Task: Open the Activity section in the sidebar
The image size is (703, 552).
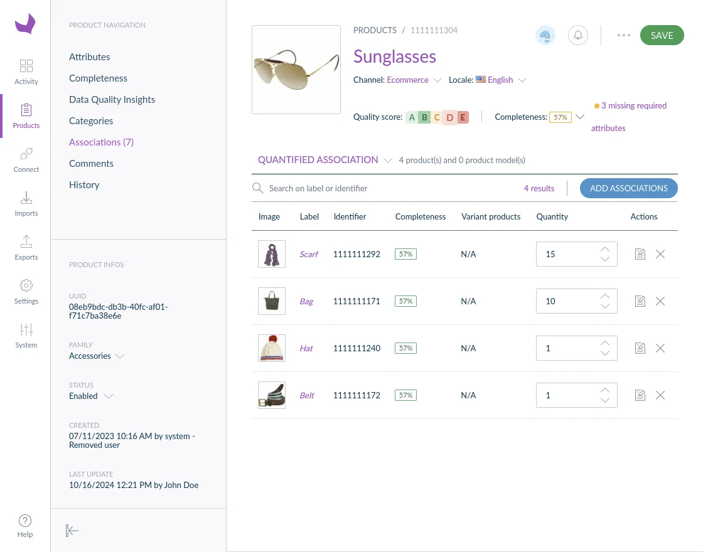Action: point(26,71)
